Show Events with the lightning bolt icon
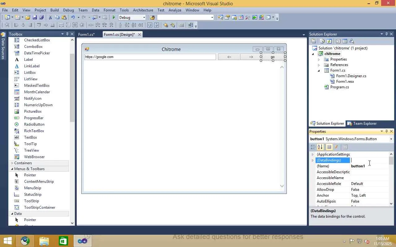This screenshot has height=247, width=396. click(336, 147)
